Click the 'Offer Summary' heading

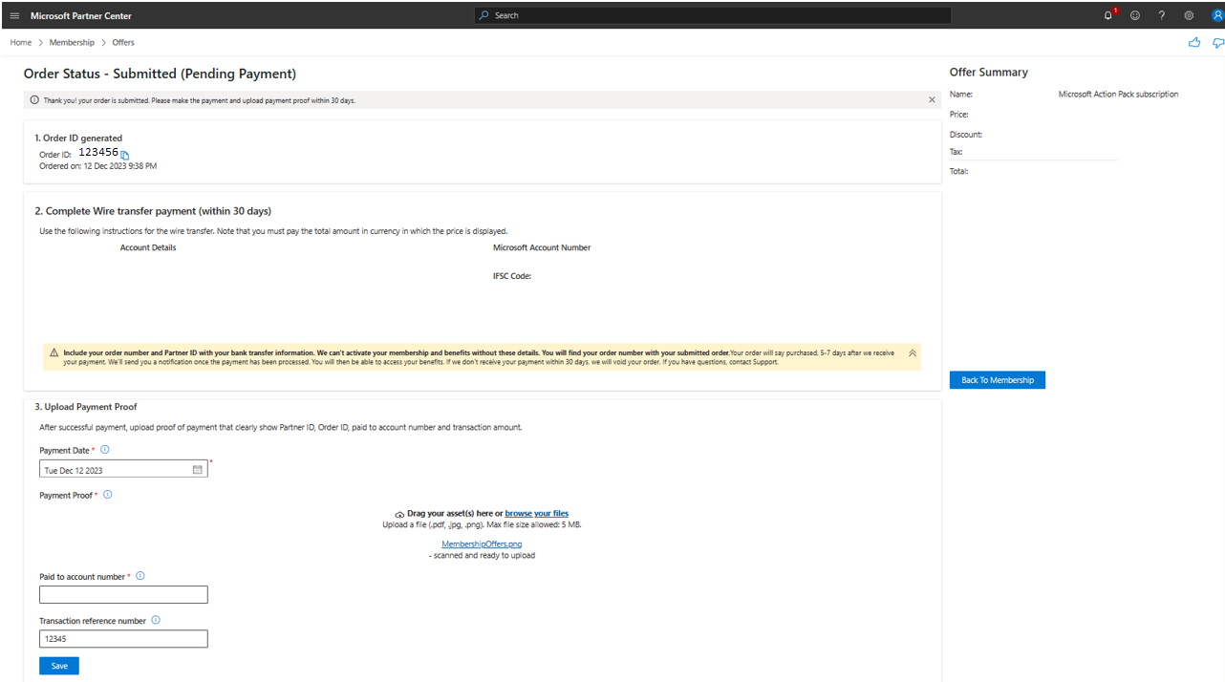(x=989, y=72)
